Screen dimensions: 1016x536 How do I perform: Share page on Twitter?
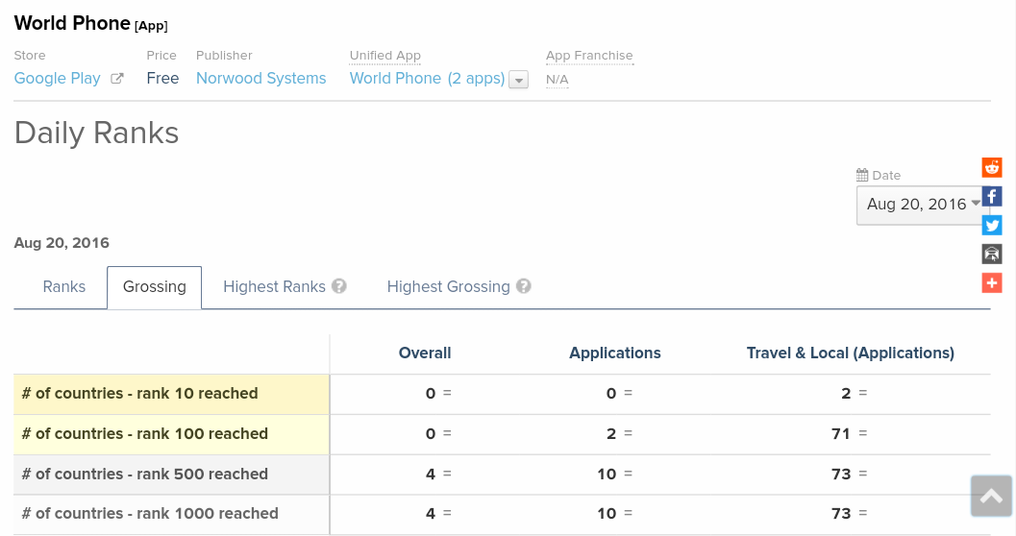click(x=992, y=226)
